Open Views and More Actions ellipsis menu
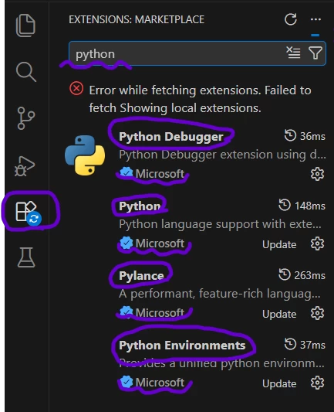Screen dimensions: 334x412 click(x=315, y=19)
